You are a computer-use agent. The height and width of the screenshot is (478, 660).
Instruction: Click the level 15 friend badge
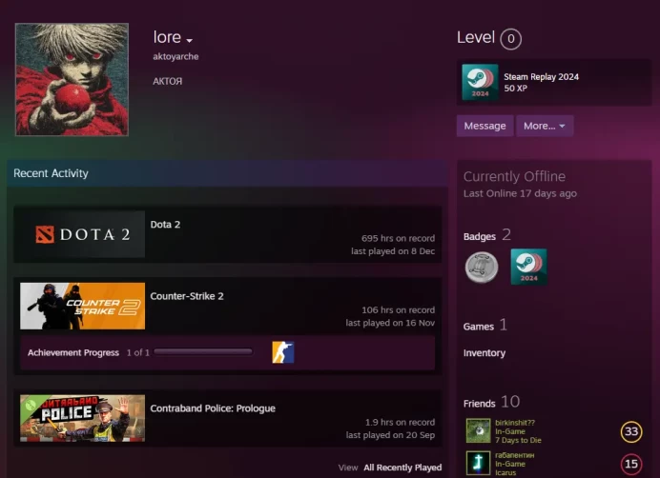(631, 464)
